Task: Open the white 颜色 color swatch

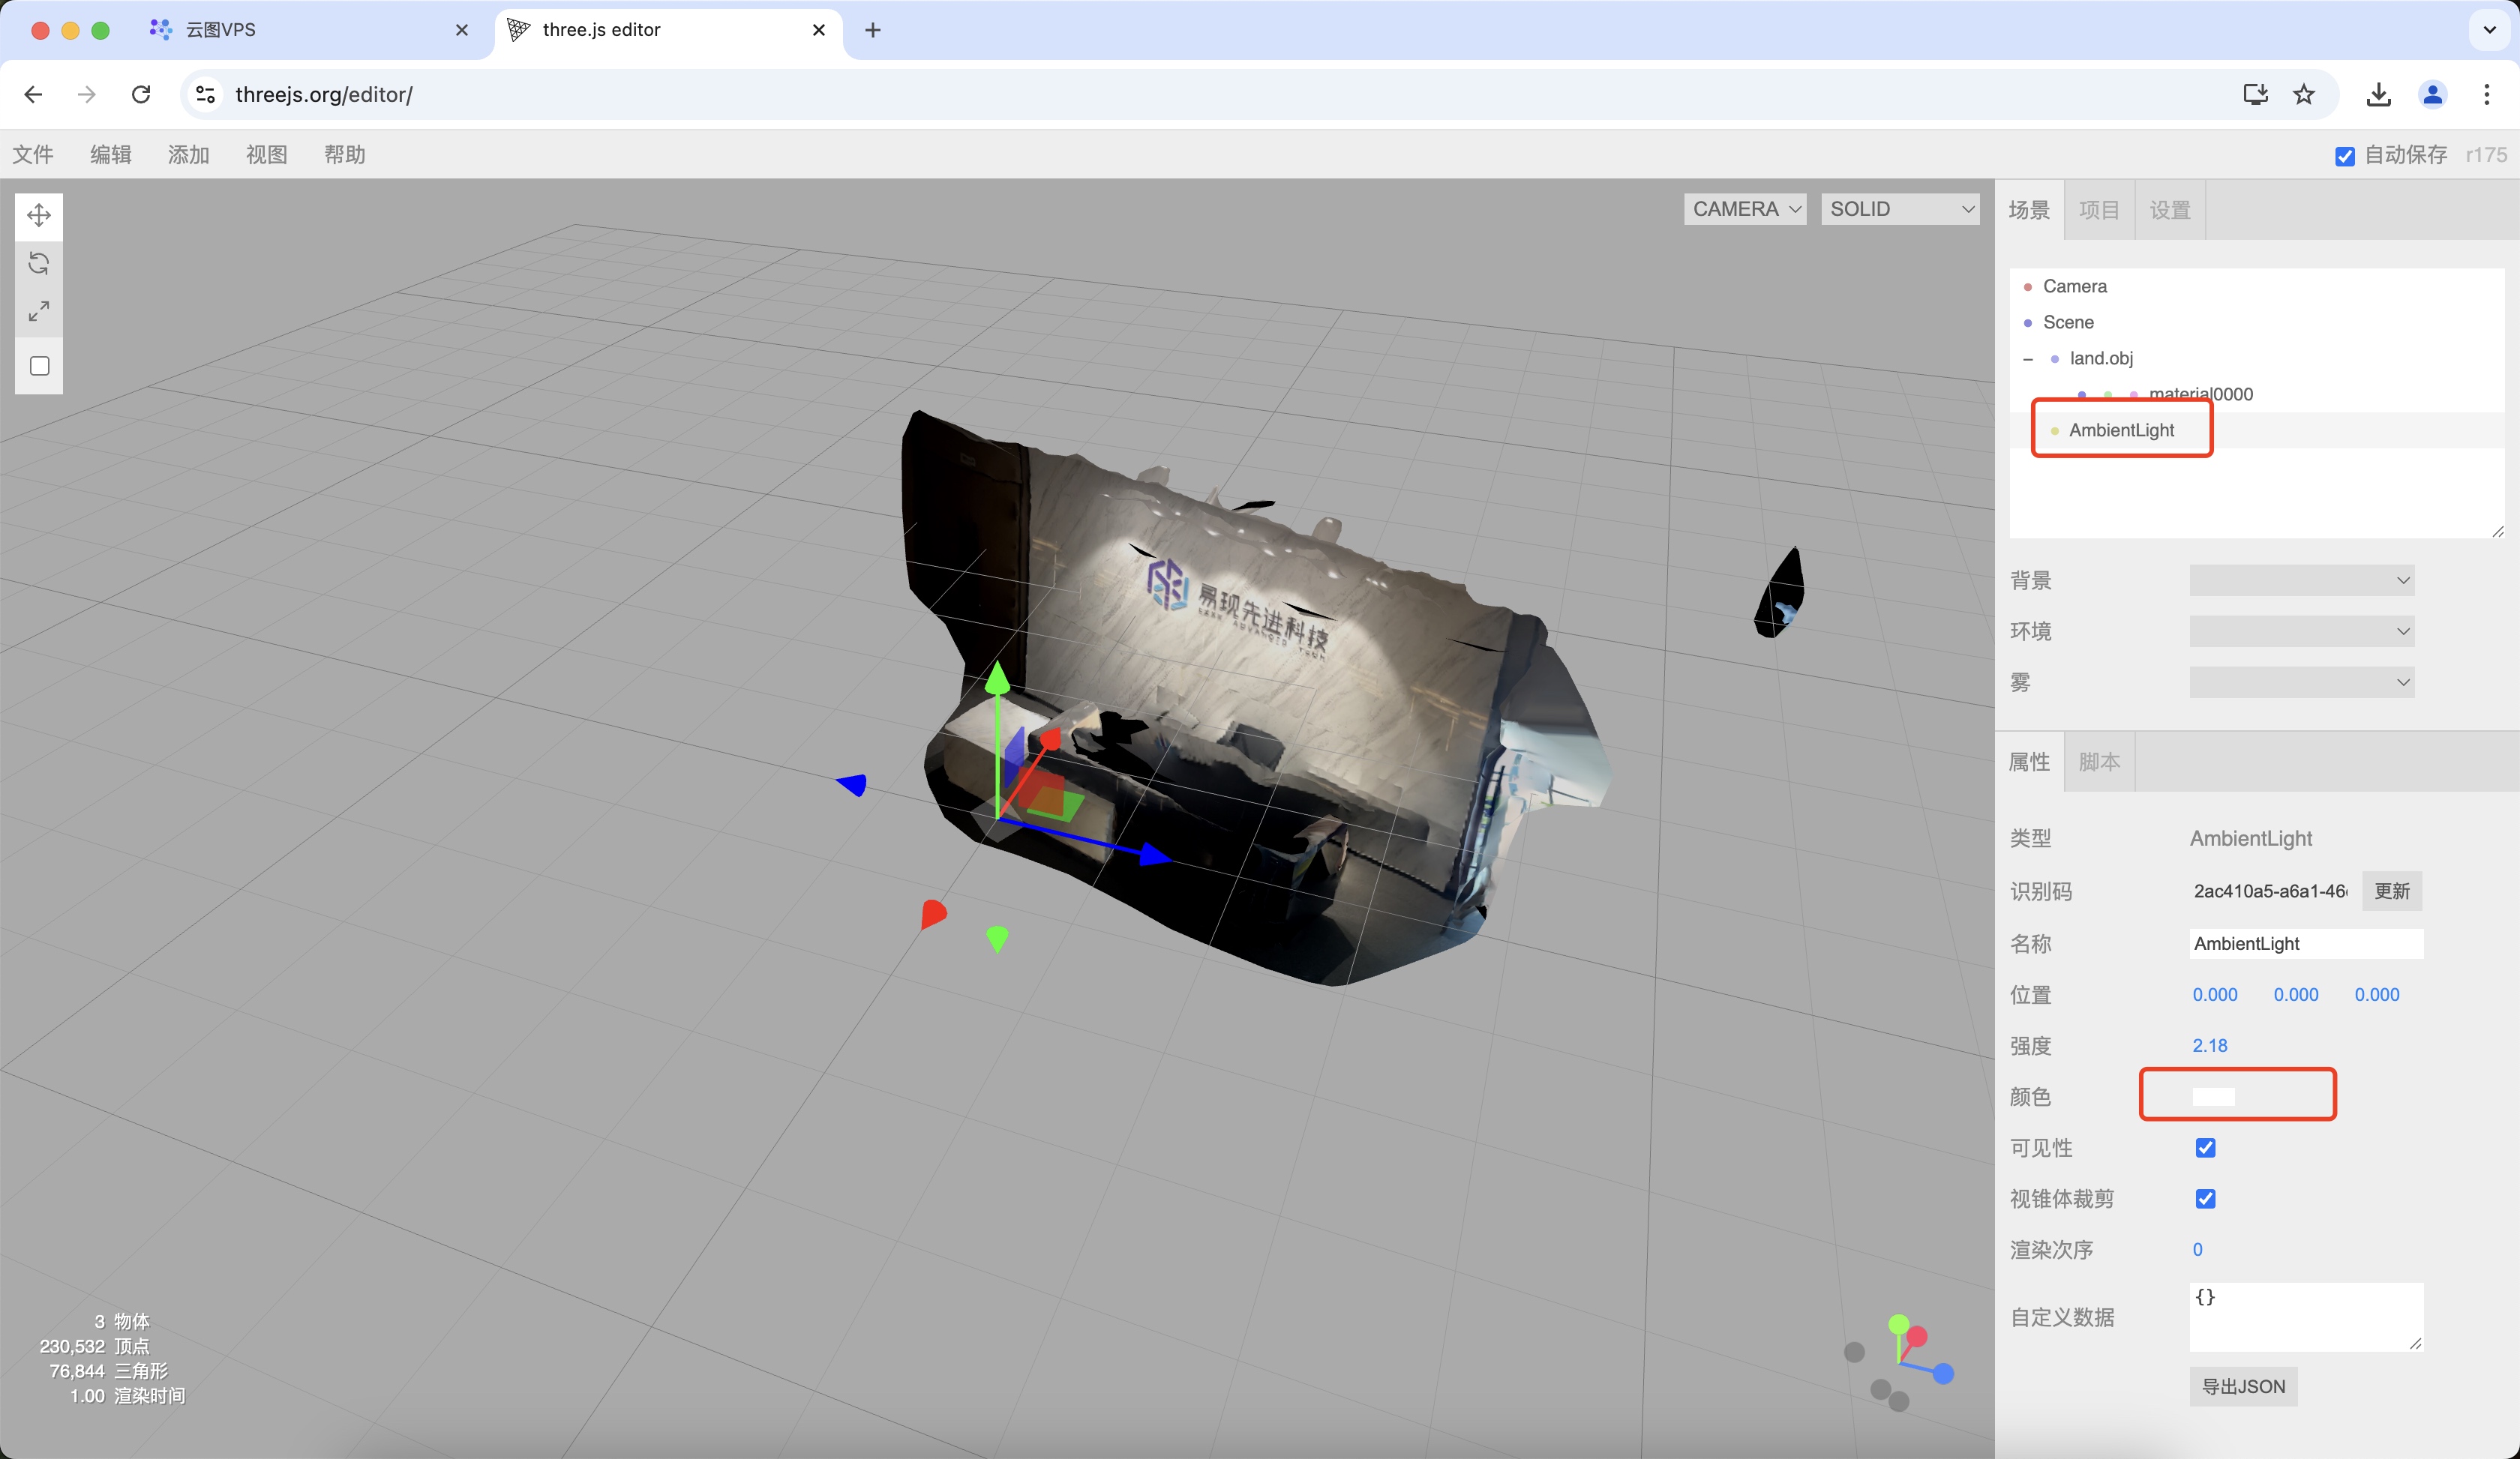Action: point(2213,1096)
